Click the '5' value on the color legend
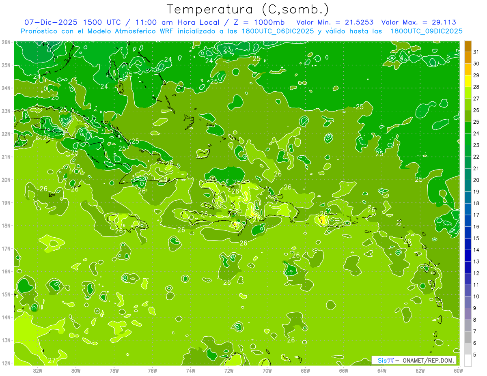Screen dimensions: 487x376 point(475,355)
